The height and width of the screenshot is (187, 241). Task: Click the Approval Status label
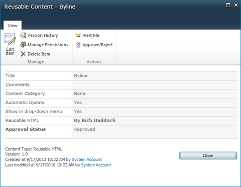tap(26, 129)
